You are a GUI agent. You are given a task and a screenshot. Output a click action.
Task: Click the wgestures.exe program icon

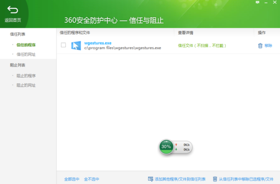pos(76,45)
